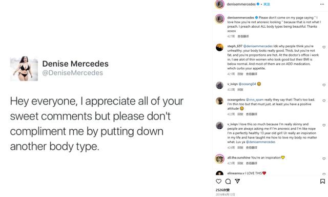Click the follow link beside denisemmercedes header

point(266,4)
